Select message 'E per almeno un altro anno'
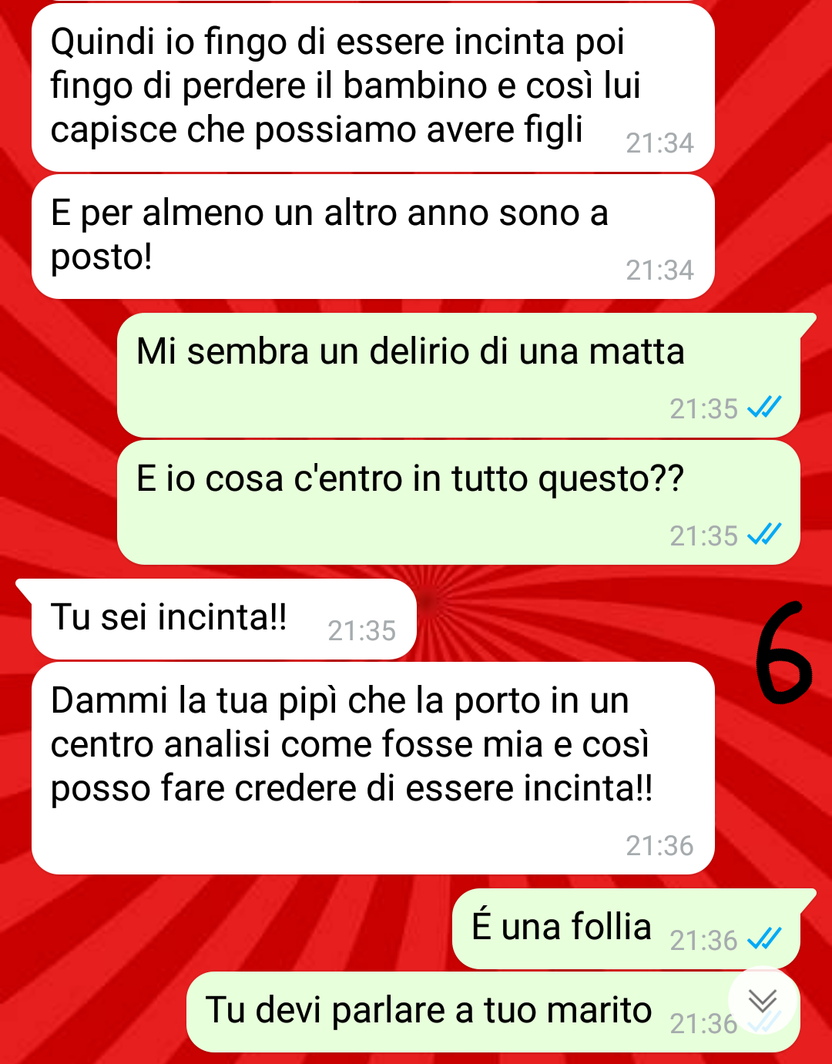Image resolution: width=832 pixels, height=1064 pixels. coord(373,237)
